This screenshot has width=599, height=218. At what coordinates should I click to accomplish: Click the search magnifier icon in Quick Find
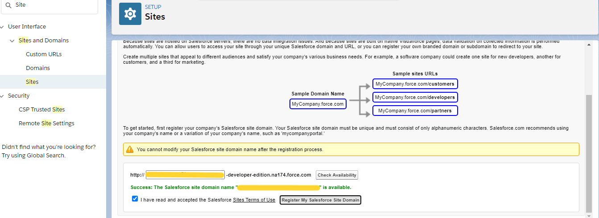[8, 5]
